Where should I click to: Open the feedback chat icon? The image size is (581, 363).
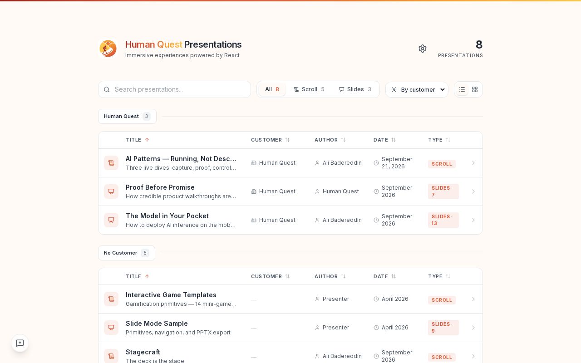tap(20, 343)
